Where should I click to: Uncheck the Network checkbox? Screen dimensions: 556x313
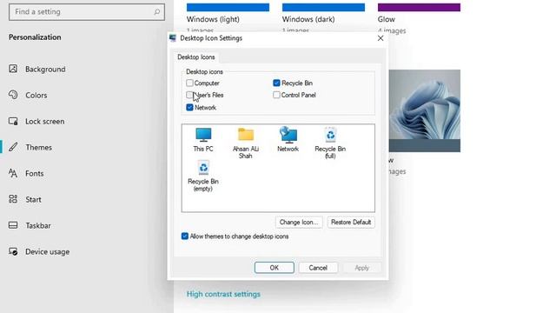tap(189, 107)
